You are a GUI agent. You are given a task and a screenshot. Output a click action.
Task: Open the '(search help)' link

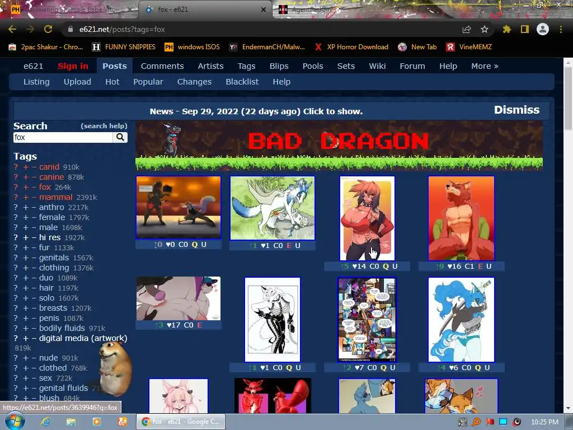point(104,126)
